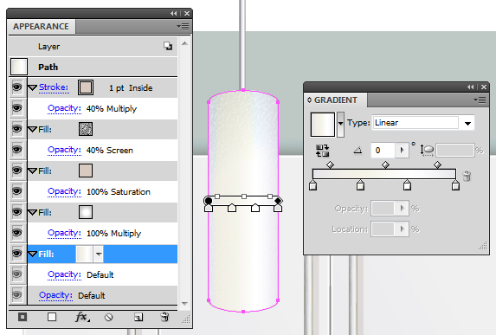496x335 pixels.
Task: Click the beige Fill color swatch
Action: tap(86, 171)
